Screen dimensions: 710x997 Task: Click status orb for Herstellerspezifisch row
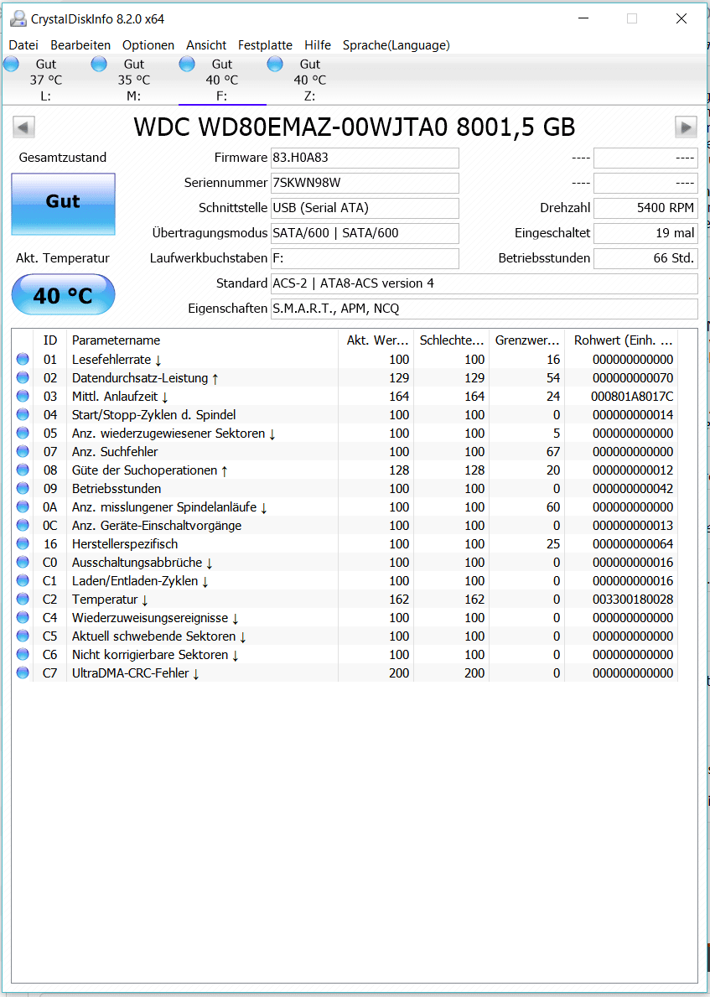[x=23, y=543]
